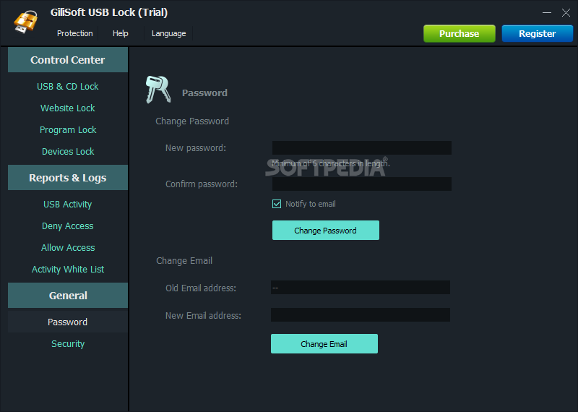Click the Control Center header
Image resolution: width=578 pixels, height=412 pixels.
pyautogui.click(x=68, y=60)
